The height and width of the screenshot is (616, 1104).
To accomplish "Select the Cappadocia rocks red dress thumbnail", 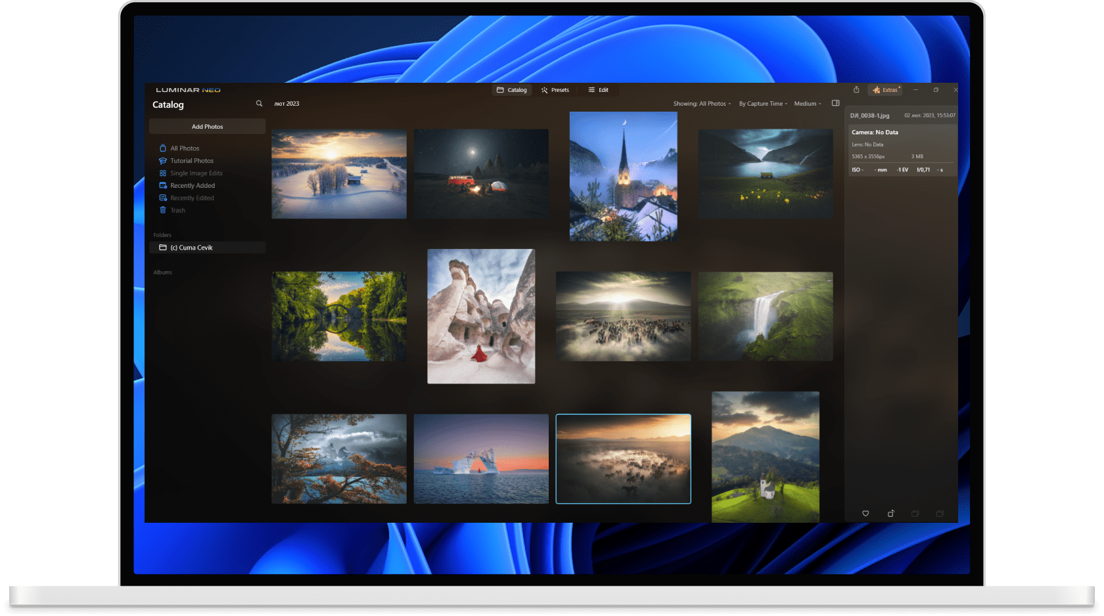I will tap(481, 317).
